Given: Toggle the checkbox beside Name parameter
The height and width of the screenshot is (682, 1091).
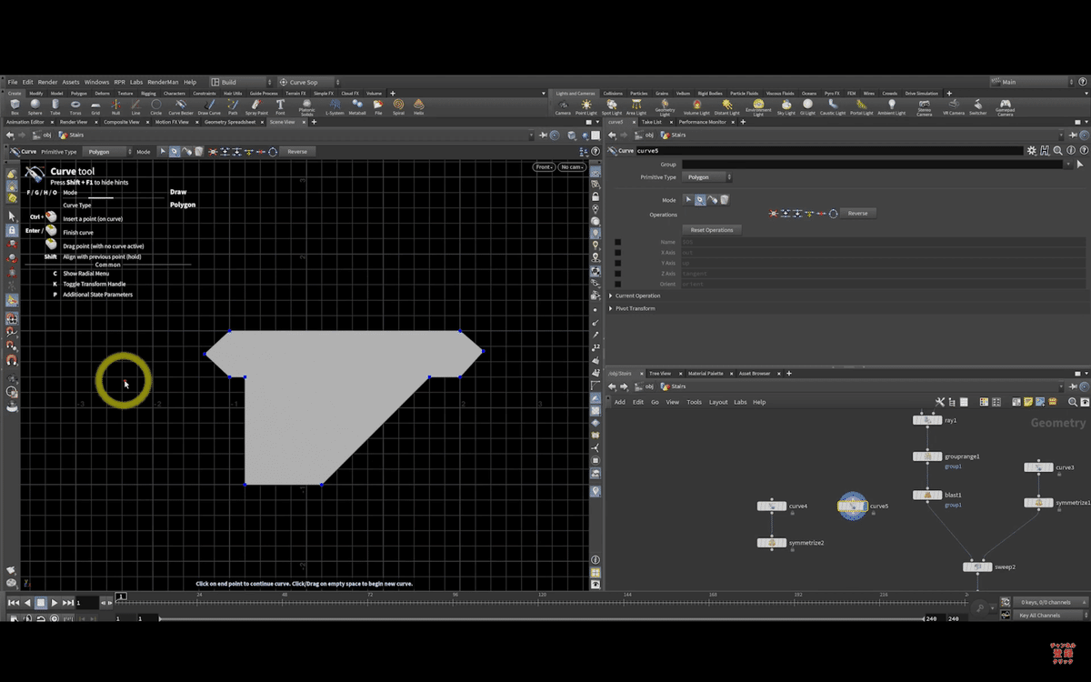Looking at the screenshot, I should 618,242.
